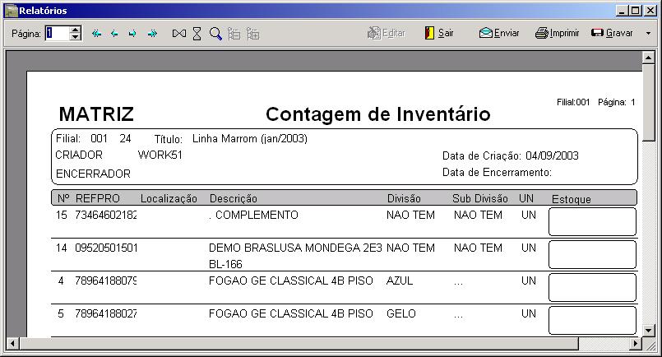The width and height of the screenshot is (662, 357).
Task: Send the report with Enviar
Action: coord(498,34)
